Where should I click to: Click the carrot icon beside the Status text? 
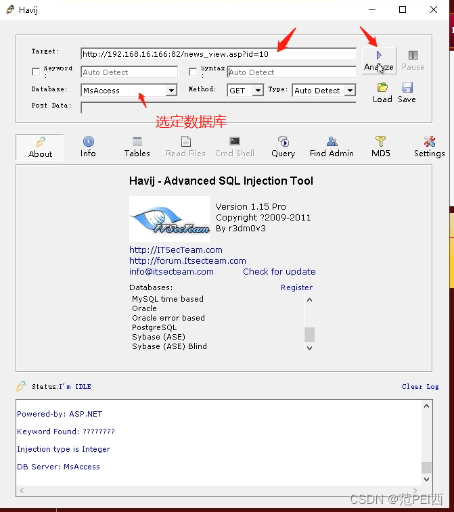pyautogui.click(x=21, y=386)
